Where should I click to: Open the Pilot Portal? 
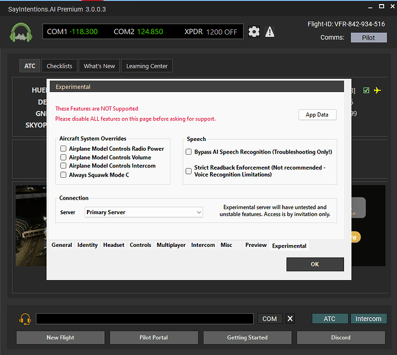pos(154,338)
